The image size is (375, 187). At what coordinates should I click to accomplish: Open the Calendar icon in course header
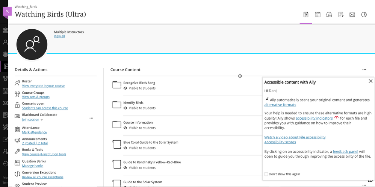(318, 15)
